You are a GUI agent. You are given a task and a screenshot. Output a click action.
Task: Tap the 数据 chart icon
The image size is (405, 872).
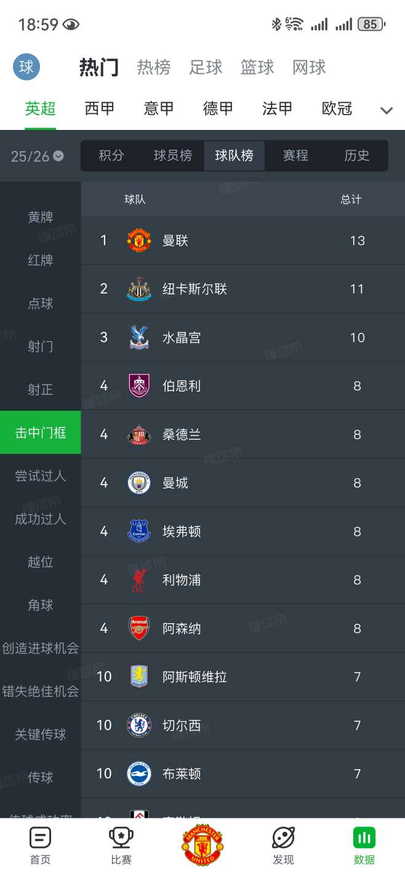364,838
